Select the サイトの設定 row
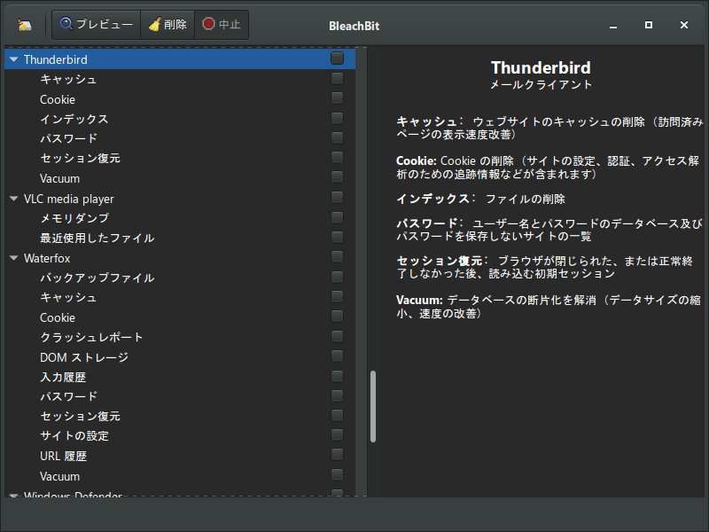 click(x=180, y=435)
